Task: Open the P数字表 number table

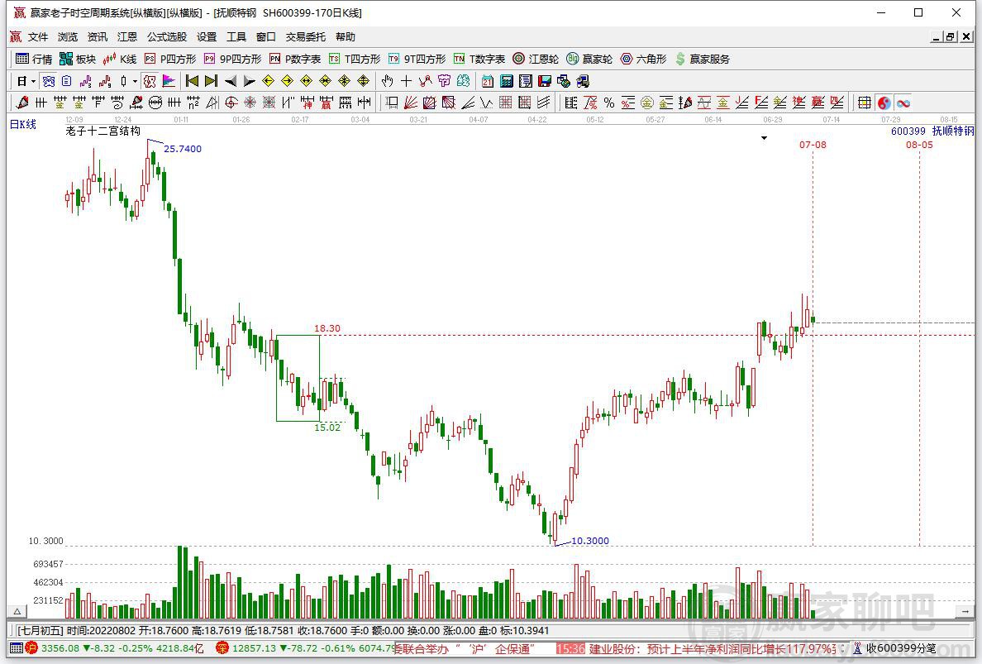Action: pyautogui.click(x=295, y=59)
